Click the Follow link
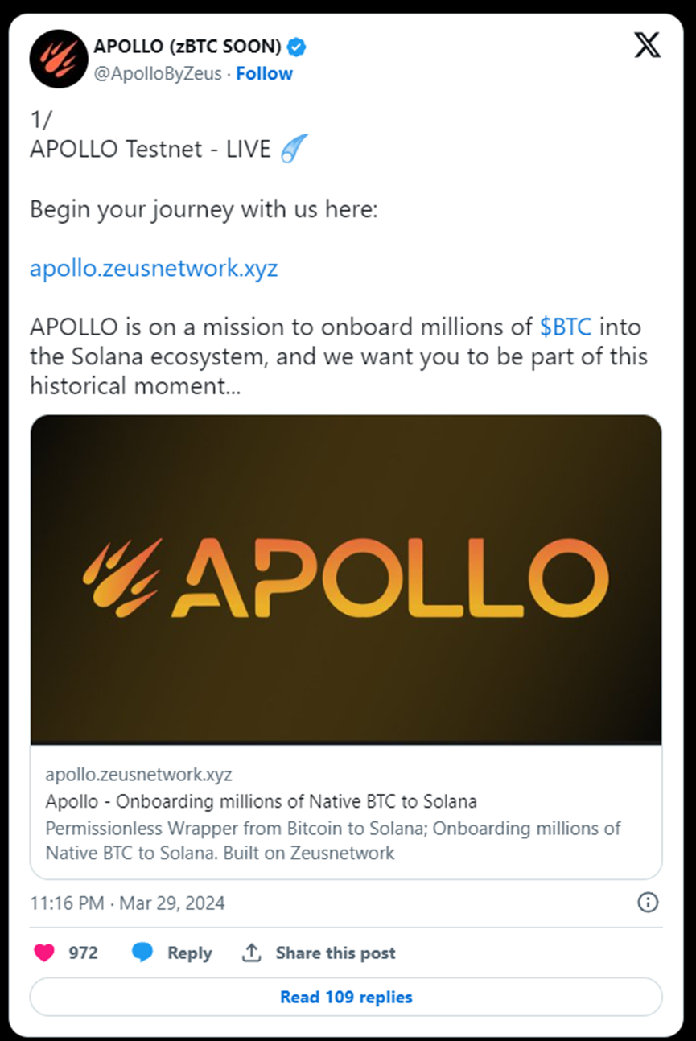This screenshot has height=1041, width=696. point(264,73)
